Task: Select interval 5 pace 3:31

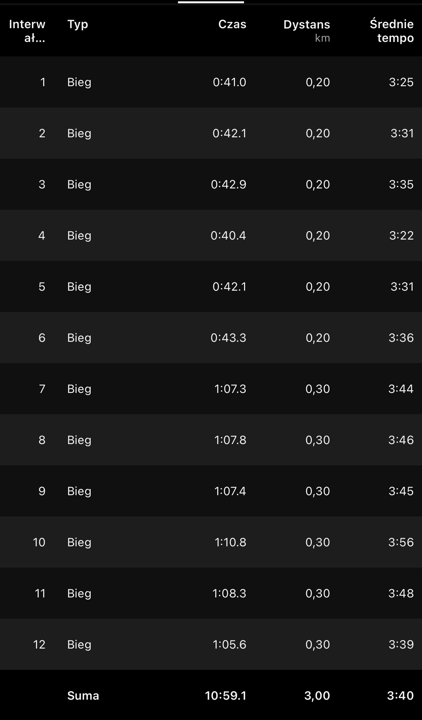Action: click(x=402, y=286)
